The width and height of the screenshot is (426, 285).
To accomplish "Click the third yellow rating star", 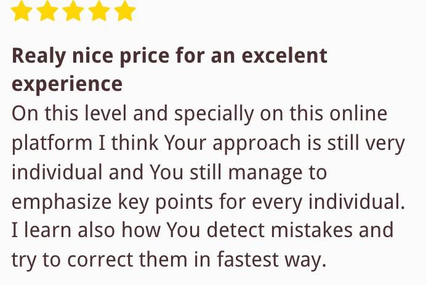I will pyautogui.click(x=73, y=10).
